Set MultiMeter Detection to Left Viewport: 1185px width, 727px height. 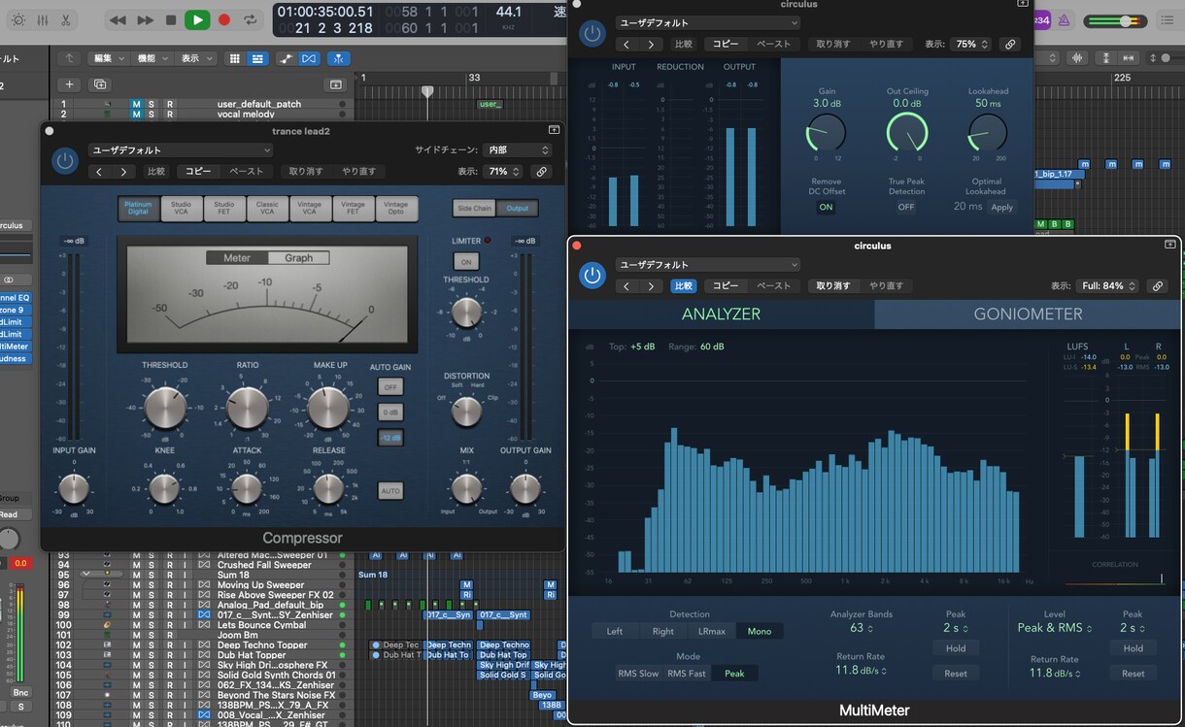(x=615, y=631)
